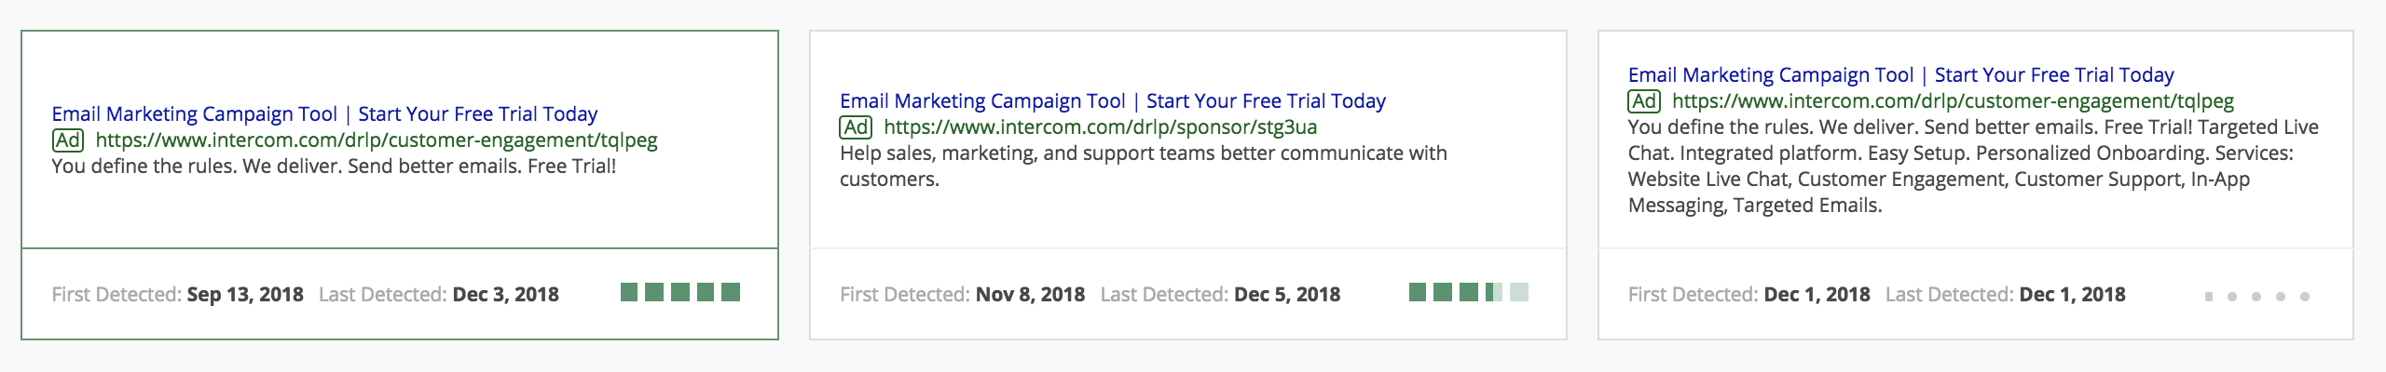Select the First Detected Dec 1, 2018 date
This screenshot has height=372, width=2386.
point(1817,295)
